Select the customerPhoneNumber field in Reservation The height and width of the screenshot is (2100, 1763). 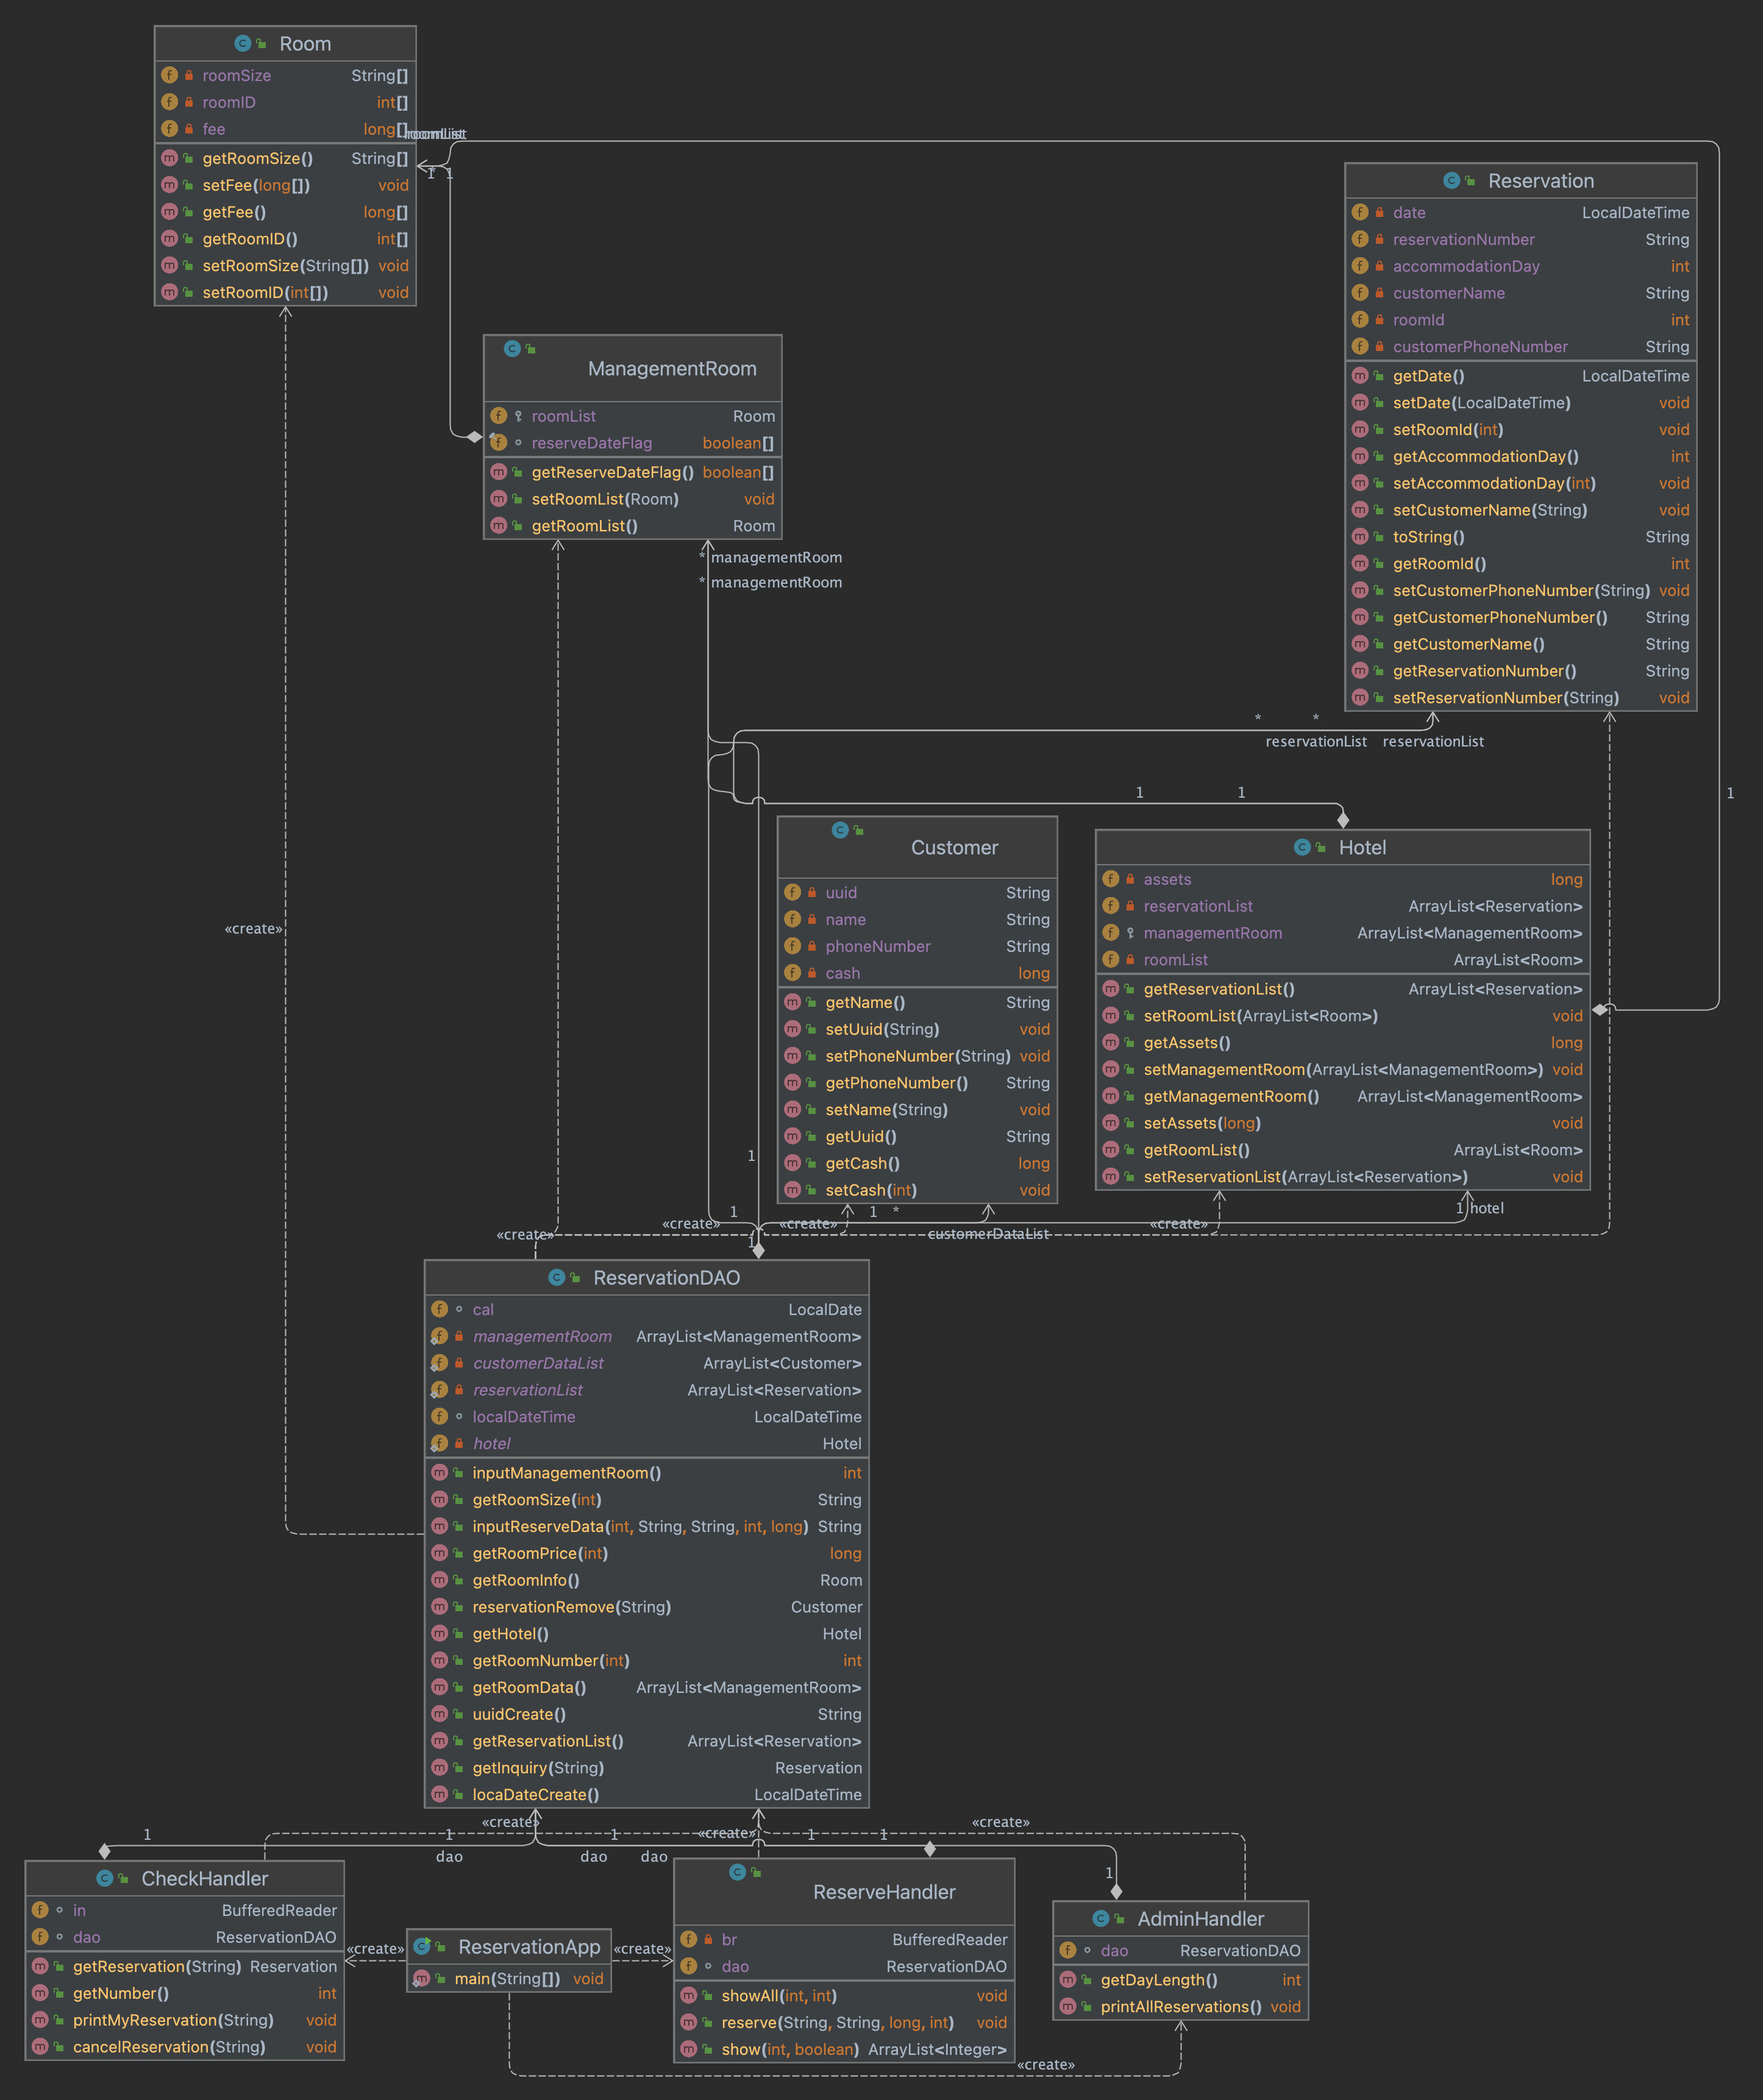click(x=1480, y=347)
